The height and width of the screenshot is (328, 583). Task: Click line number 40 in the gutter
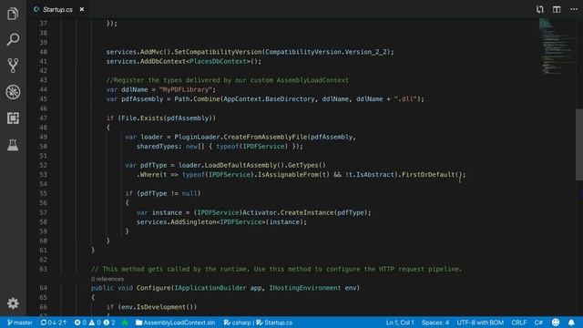click(x=44, y=52)
